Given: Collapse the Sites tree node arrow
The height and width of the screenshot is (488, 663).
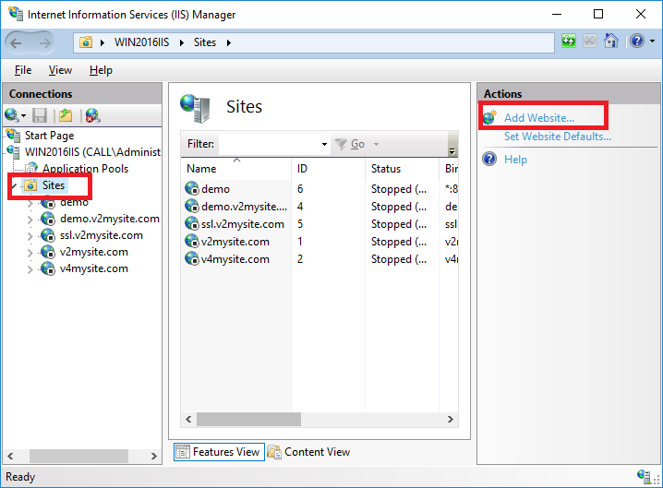Looking at the screenshot, I should coord(15,185).
